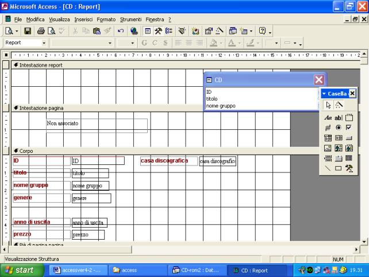Open the Properties sheet icon
This screenshot has height=277, width=369.
[x=209, y=31]
